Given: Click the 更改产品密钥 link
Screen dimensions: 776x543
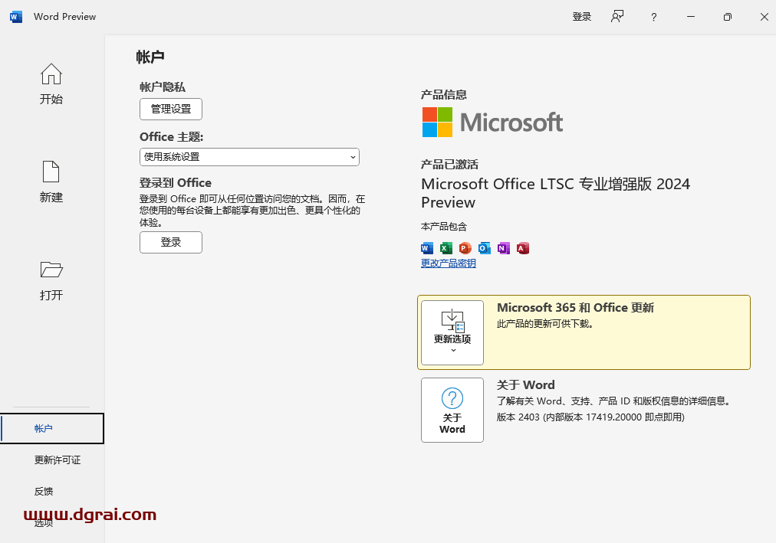Looking at the screenshot, I should [449, 263].
